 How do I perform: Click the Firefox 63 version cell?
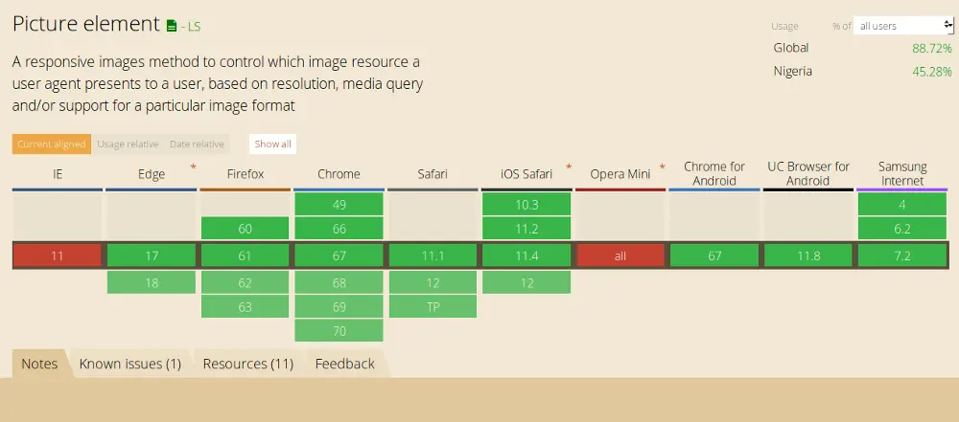coord(245,307)
